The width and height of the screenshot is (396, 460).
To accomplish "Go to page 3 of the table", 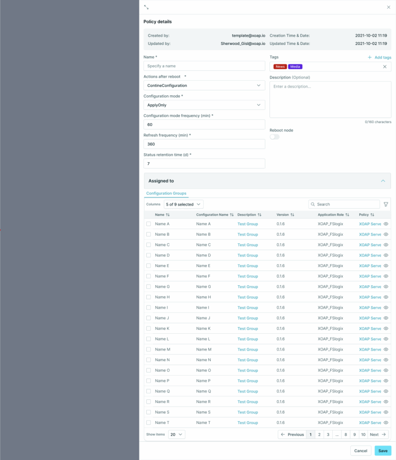I will point(327,434).
